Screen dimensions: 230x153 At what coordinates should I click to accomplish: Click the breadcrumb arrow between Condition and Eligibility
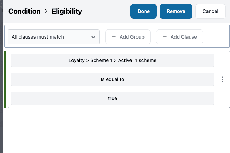pyautogui.click(x=46, y=12)
